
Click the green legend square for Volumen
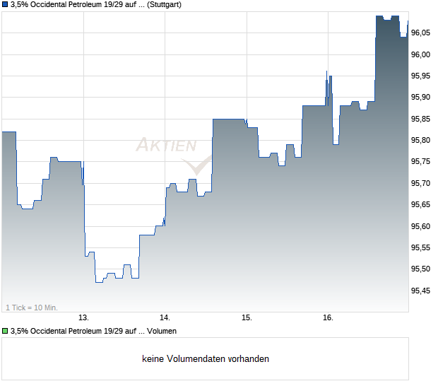click(5, 332)
